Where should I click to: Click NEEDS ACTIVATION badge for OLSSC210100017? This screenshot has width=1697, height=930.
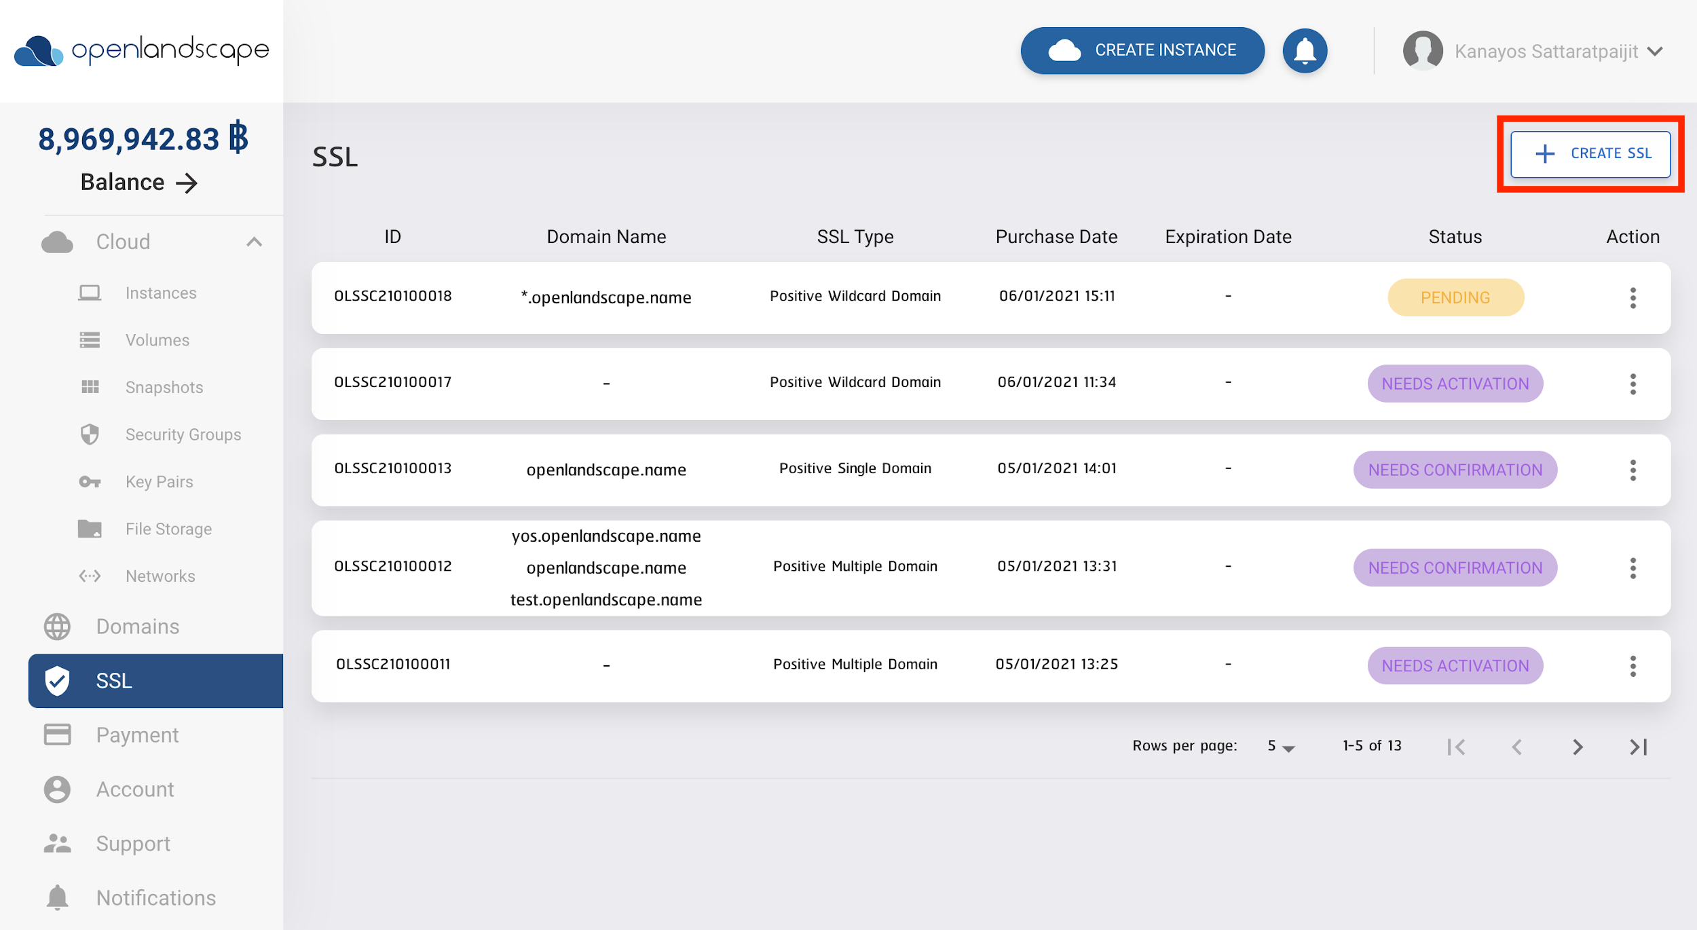click(x=1455, y=384)
